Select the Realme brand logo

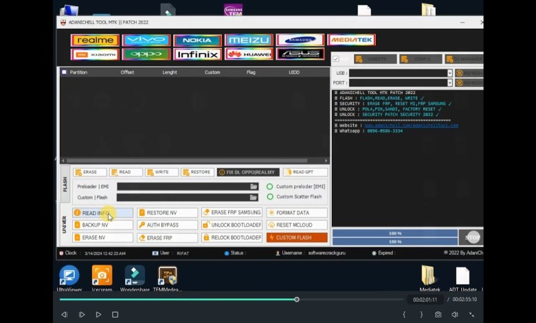click(x=95, y=40)
